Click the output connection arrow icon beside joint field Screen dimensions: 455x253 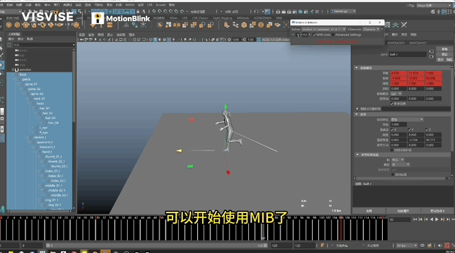point(431,56)
